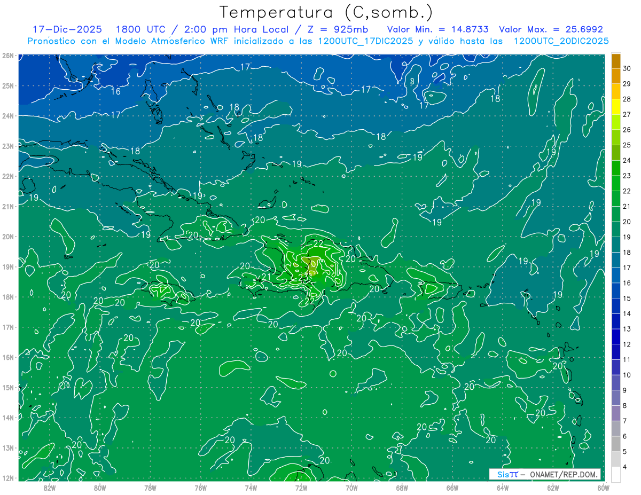Click the "13N" latitude axis label
This screenshot has width=641, height=495.
pyautogui.click(x=8, y=449)
